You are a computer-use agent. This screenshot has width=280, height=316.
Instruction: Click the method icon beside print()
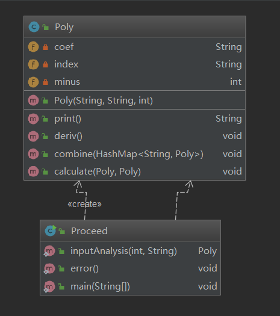33,119
